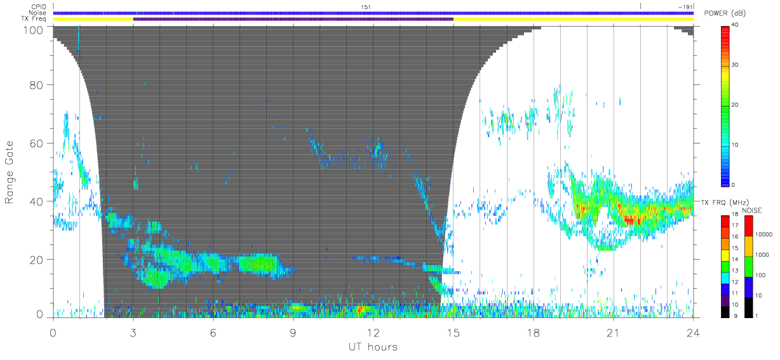
Task: Click tick 24 on the UT hours axis
Action: [x=693, y=333]
